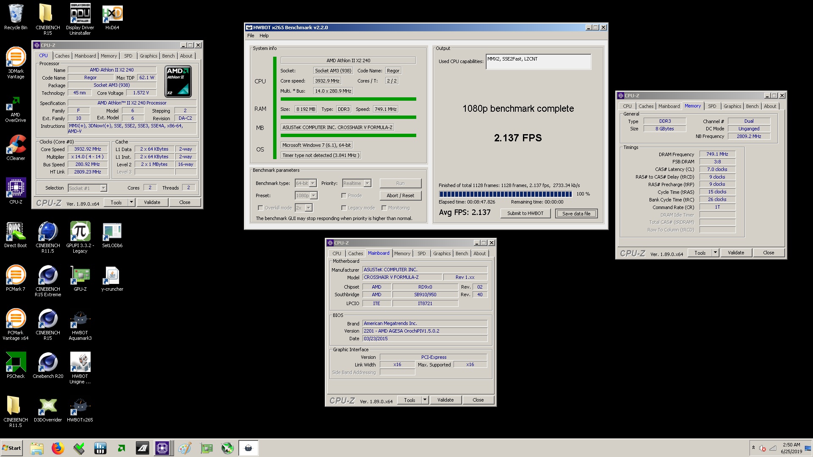Open the Recycle Bin desktop icon
Screen dimensions: 813x457
(x=16, y=17)
